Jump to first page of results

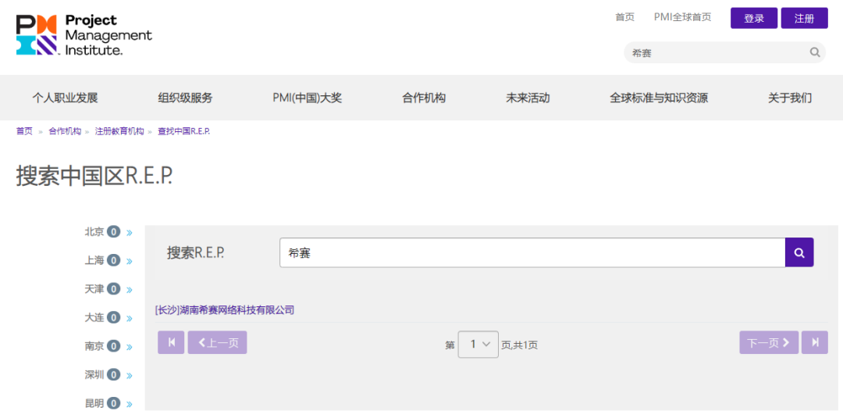(x=172, y=343)
